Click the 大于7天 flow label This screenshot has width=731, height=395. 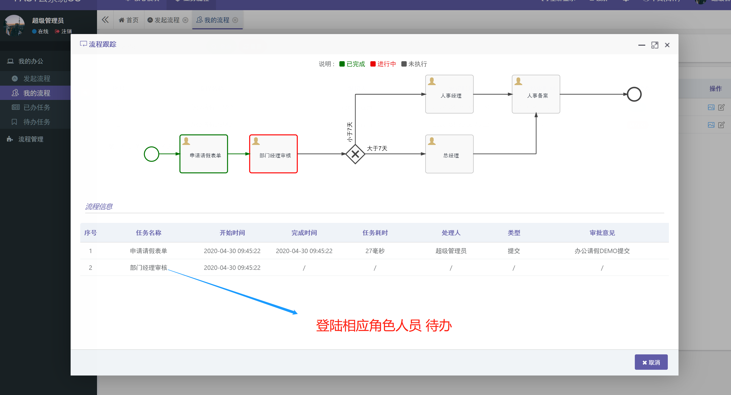[x=377, y=149]
